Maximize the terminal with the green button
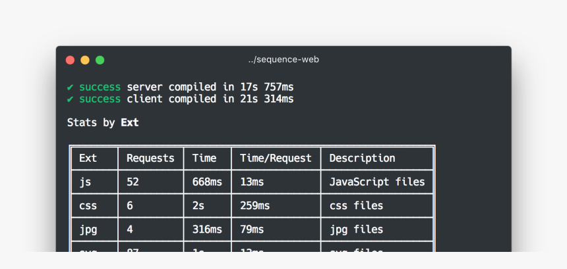This screenshot has height=269, width=567. pyautogui.click(x=100, y=60)
